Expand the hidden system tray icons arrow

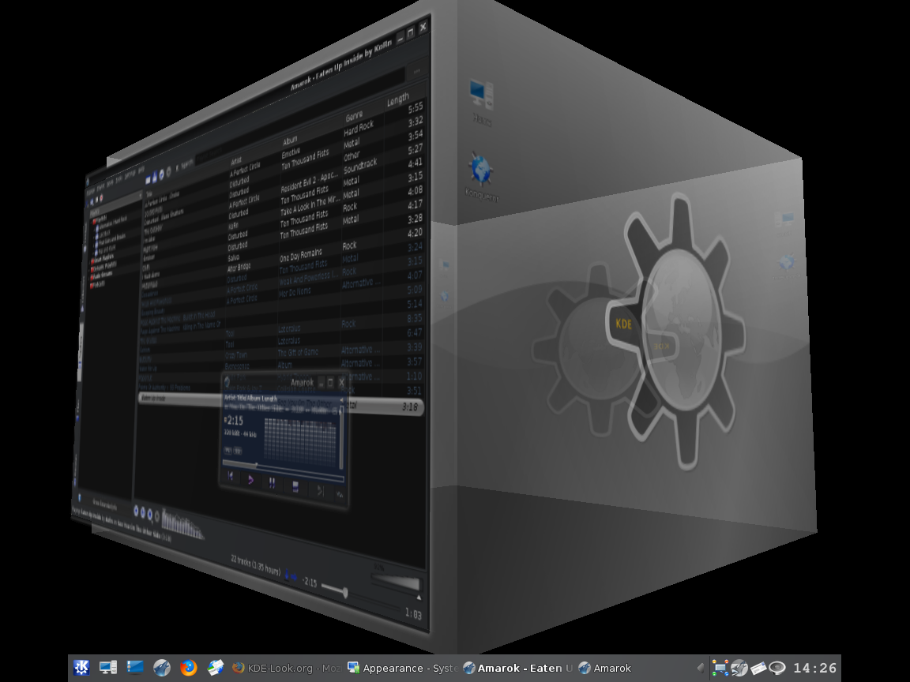click(x=701, y=668)
